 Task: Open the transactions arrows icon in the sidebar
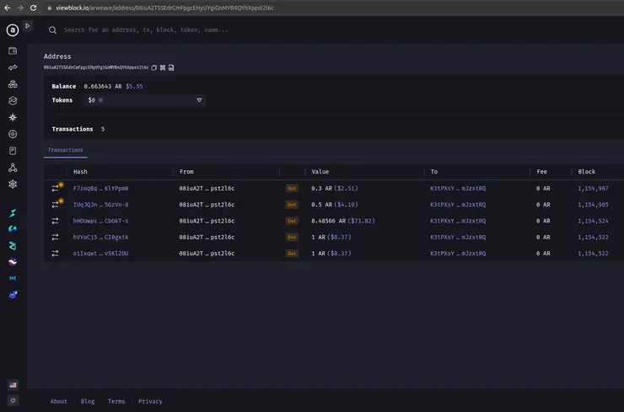(x=13, y=67)
